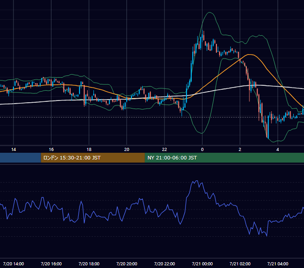Click the hour label 4 on the axis

(x=278, y=150)
